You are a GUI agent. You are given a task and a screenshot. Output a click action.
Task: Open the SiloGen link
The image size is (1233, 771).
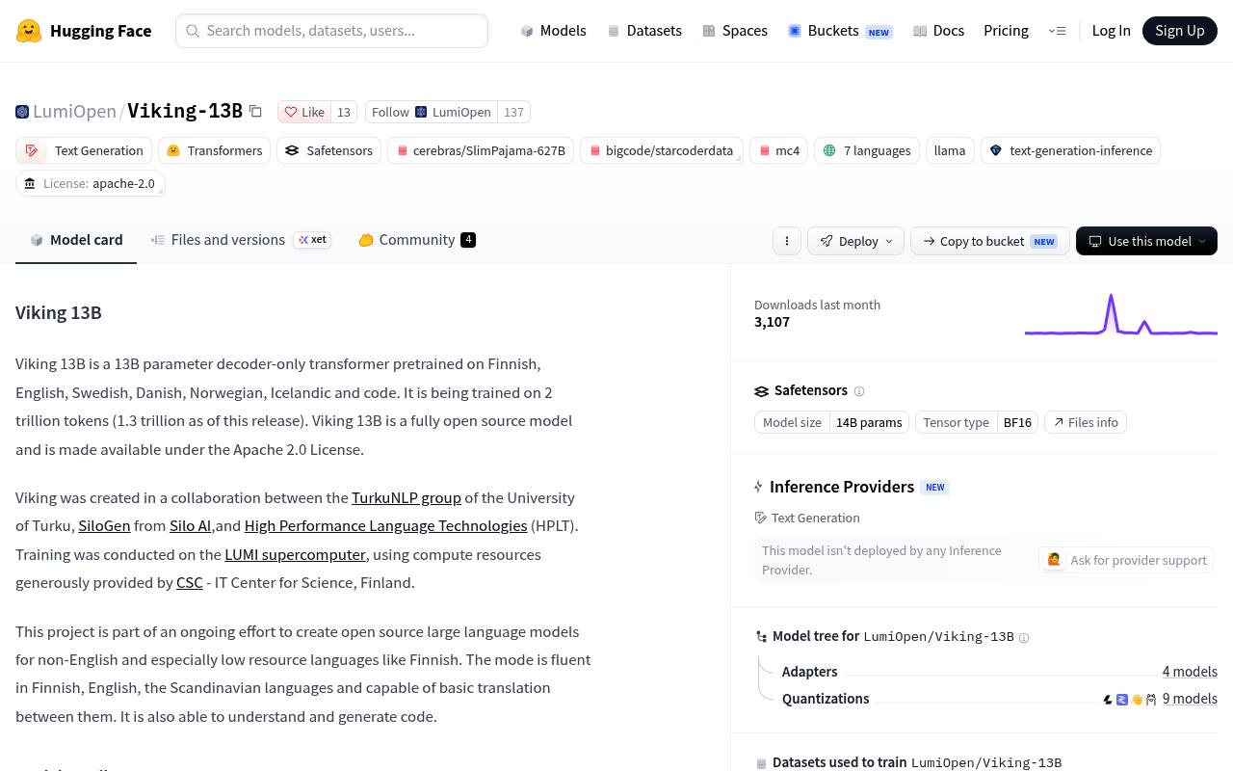coord(104,525)
